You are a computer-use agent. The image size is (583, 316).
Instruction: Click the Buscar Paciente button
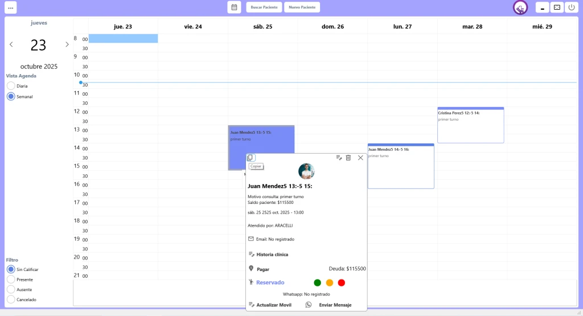click(x=264, y=7)
